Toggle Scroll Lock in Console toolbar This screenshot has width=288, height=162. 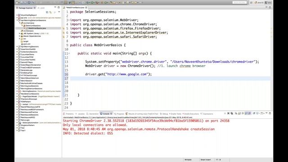pos(239,113)
